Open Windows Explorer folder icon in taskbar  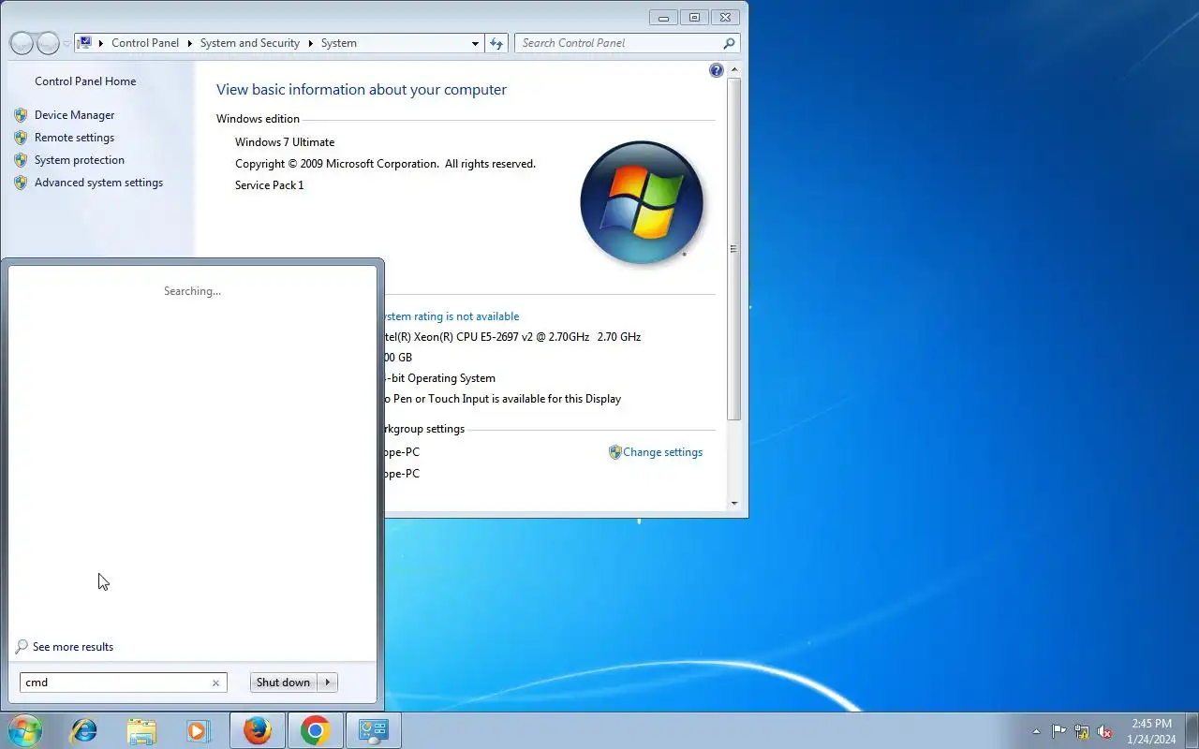(x=141, y=730)
